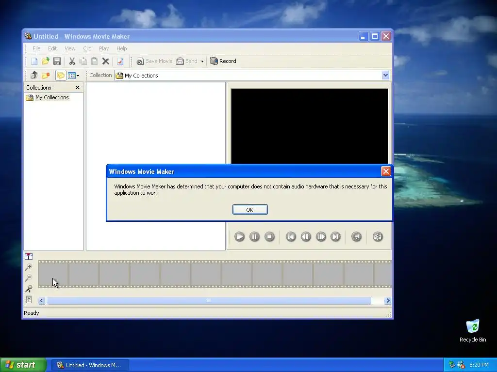Click the Zoom In magnifier icon

coord(29,267)
